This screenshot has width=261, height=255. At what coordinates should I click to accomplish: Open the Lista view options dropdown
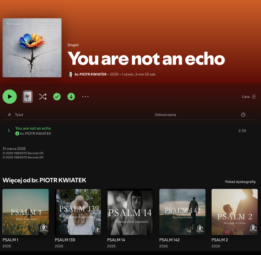pyautogui.click(x=249, y=97)
